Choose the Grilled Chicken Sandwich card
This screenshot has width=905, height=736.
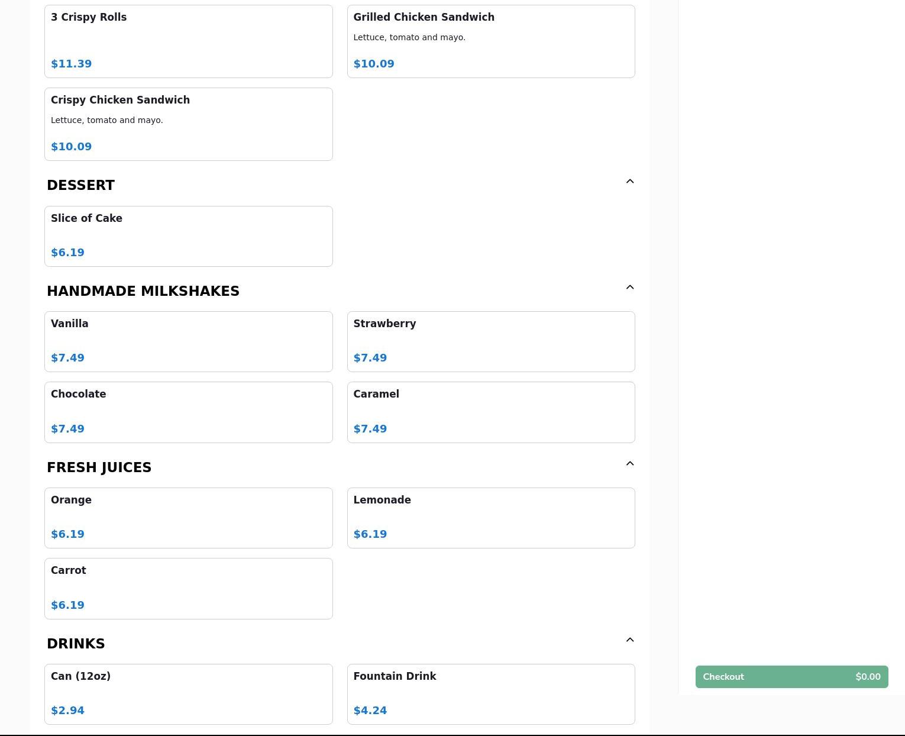point(491,41)
